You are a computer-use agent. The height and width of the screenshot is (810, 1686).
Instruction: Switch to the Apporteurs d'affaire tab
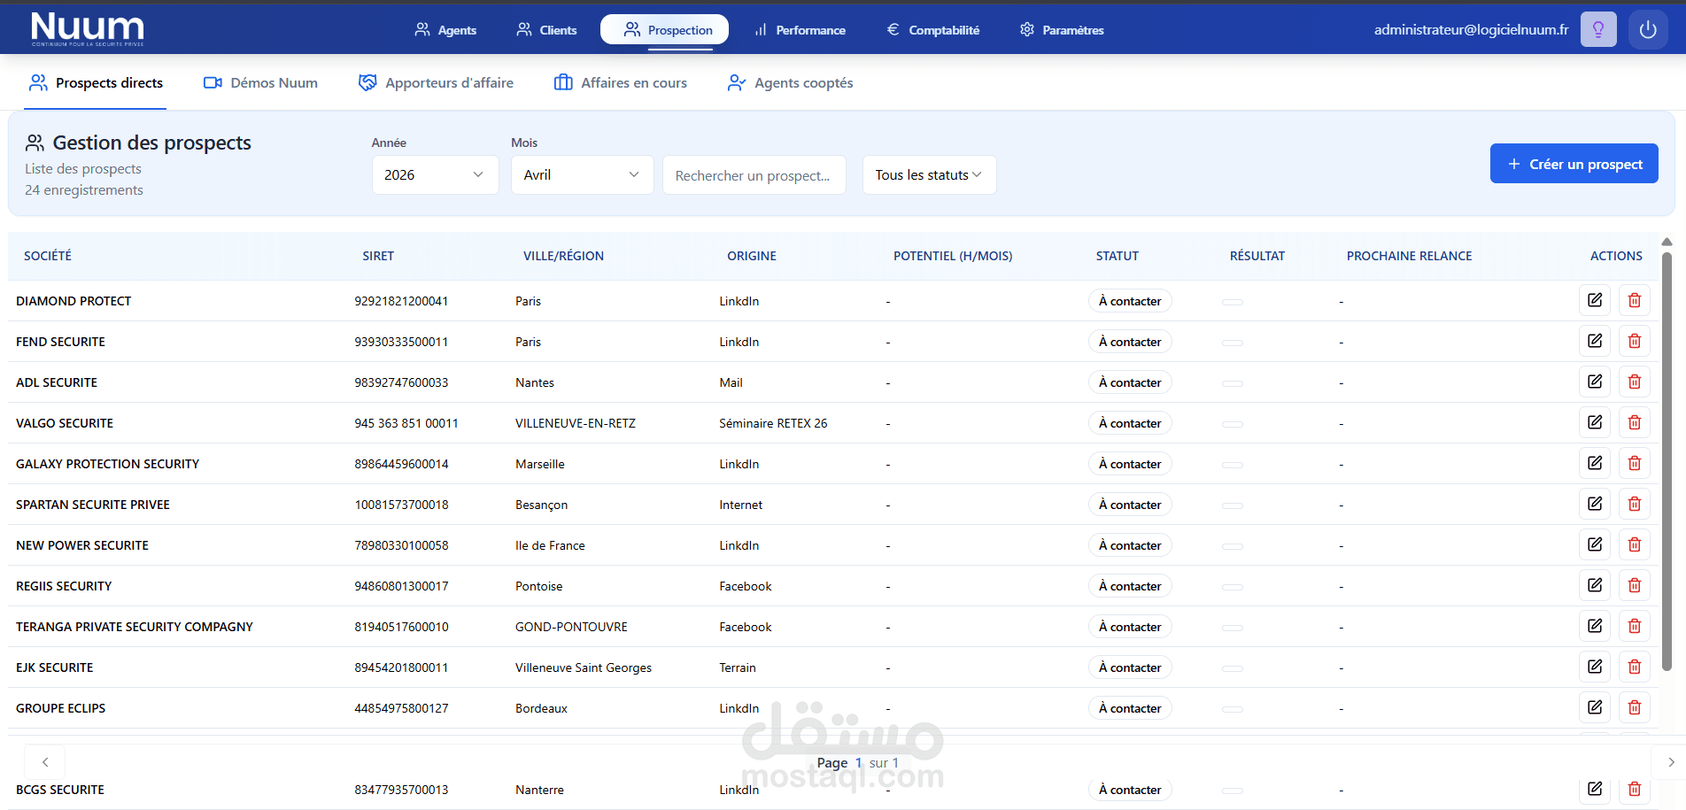point(436,83)
